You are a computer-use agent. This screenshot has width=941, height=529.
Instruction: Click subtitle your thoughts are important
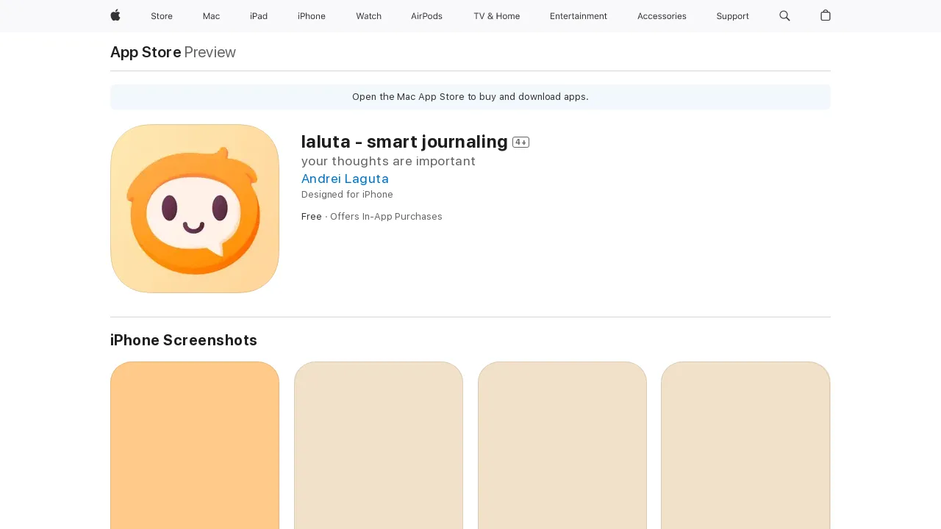pos(388,161)
